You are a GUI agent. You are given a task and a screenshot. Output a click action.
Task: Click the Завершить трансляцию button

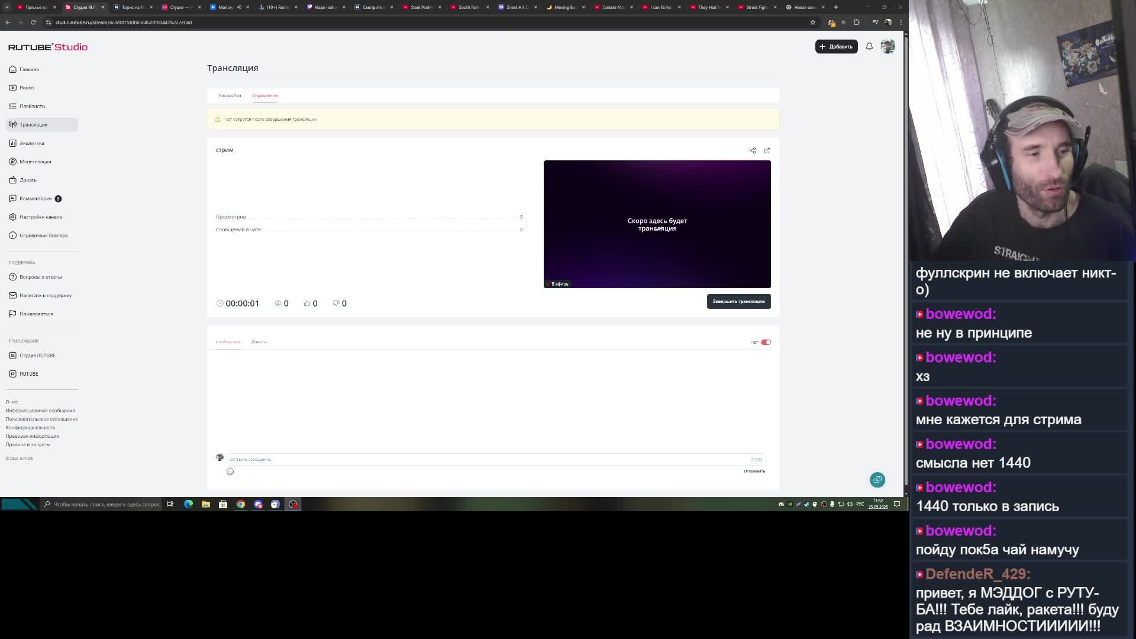(x=738, y=301)
